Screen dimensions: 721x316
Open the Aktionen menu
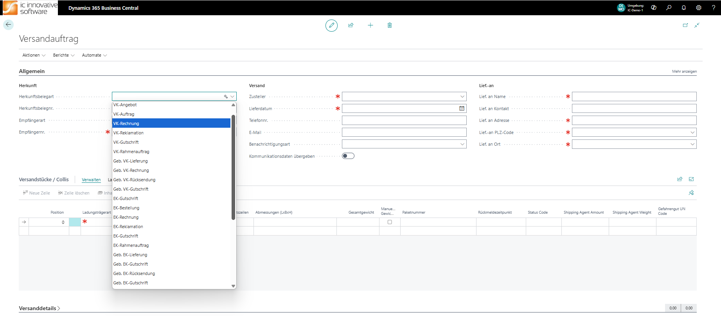34,55
